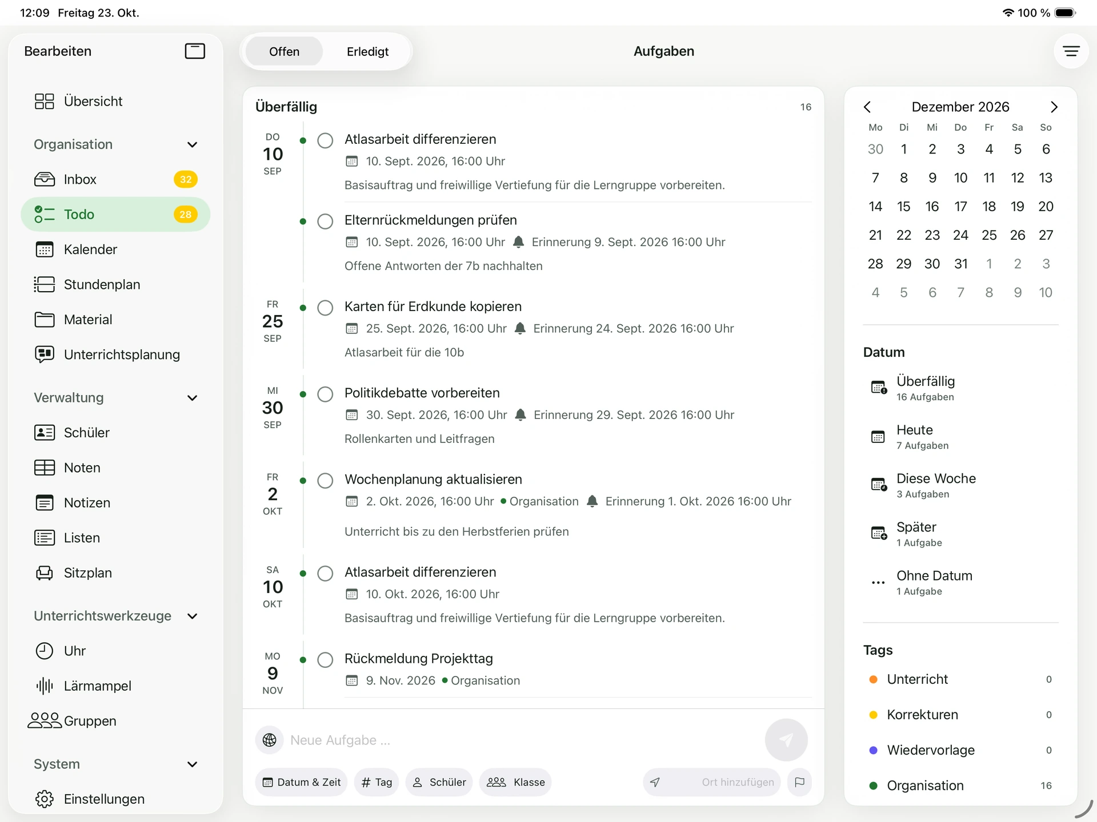
Task: Mark 'Elternrückmeldungen prüfen' as done
Action: [x=325, y=221]
